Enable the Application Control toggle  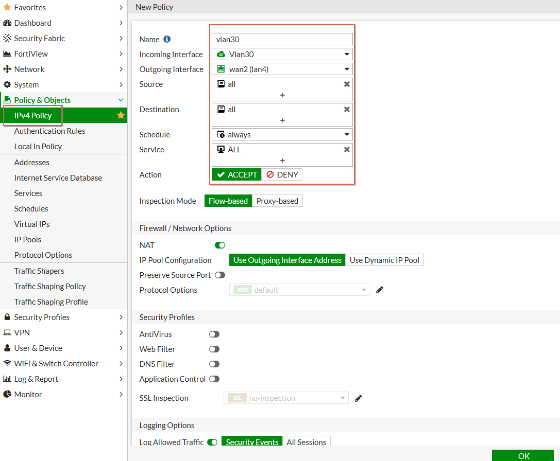(x=214, y=379)
